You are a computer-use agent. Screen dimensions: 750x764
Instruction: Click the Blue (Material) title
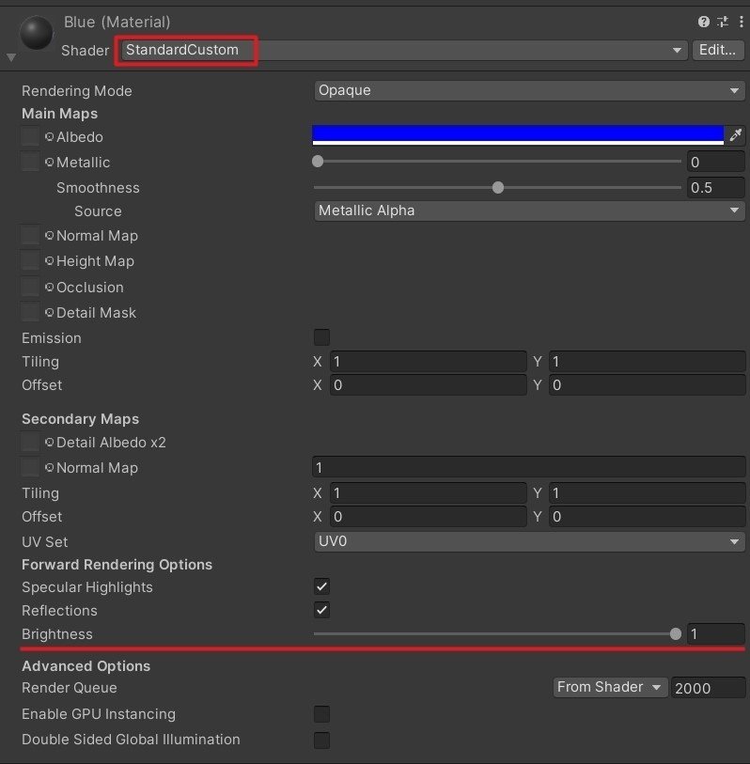point(117,22)
